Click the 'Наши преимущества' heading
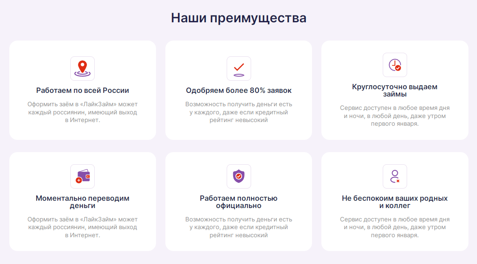The width and height of the screenshot is (477, 264). (238, 18)
